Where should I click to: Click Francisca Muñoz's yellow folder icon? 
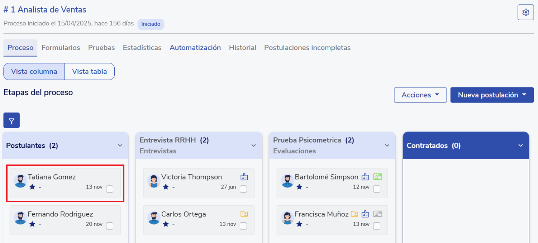tap(354, 214)
